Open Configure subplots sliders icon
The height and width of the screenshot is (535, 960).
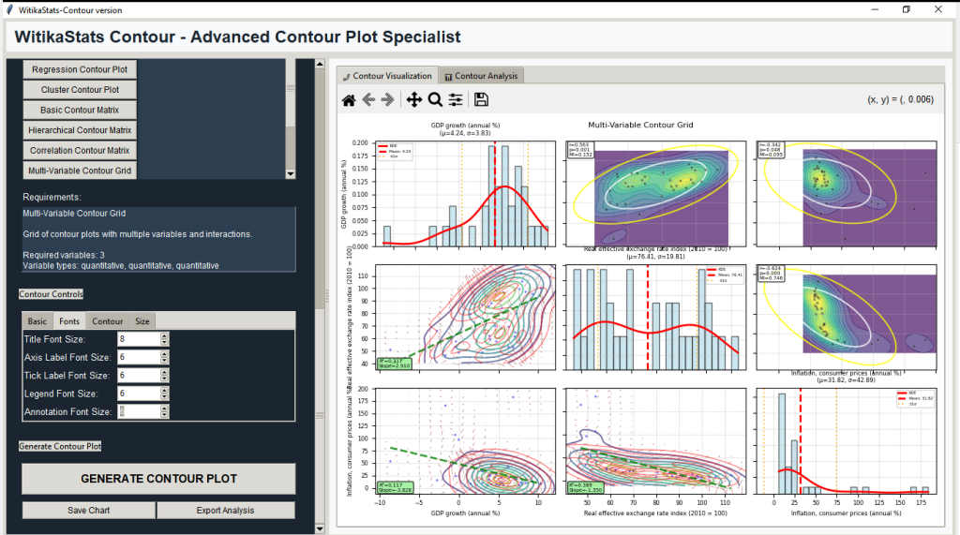(456, 99)
